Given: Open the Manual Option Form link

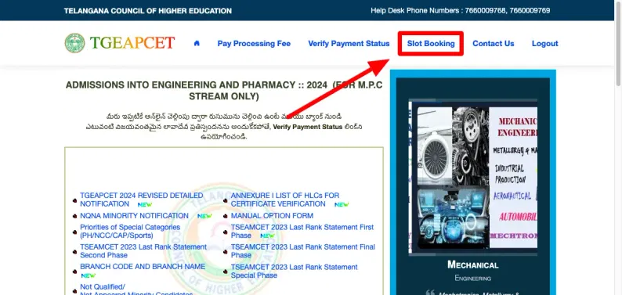Looking at the screenshot, I should 272,216.
